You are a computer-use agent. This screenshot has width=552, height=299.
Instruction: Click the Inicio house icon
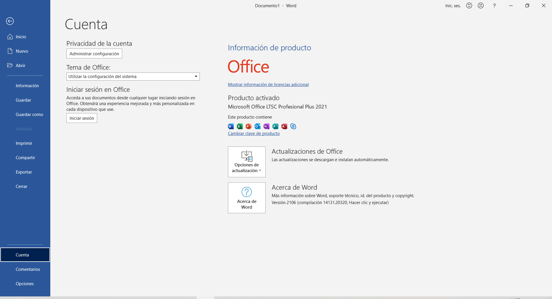pos(10,37)
